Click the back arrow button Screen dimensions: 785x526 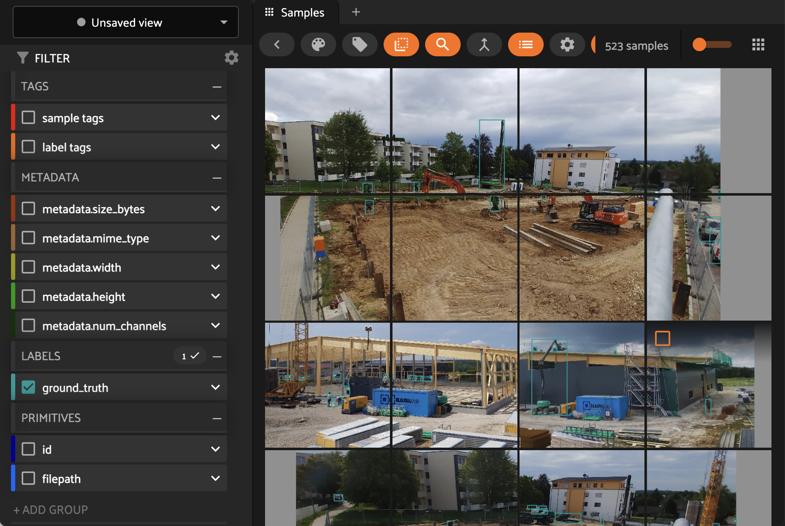(x=277, y=44)
